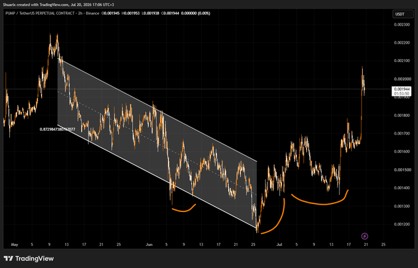This screenshot has width=418, height=268.
Task: Click the channel label 0.8729847380762077
Action: [x=57, y=129]
